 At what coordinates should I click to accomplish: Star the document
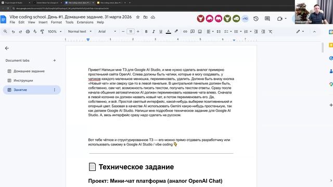point(138,17)
